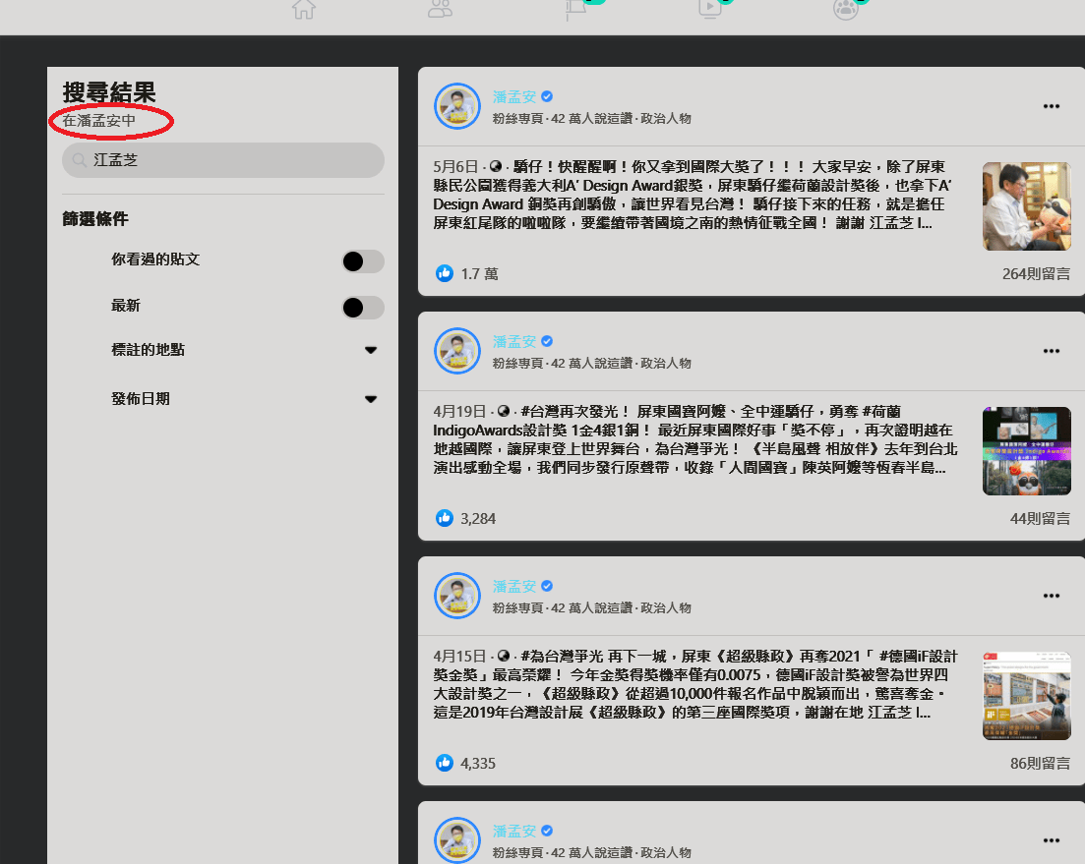Screen dimensions: 1085x864
Task: Open the 4月15日 iF設計獎 post thumbnail
Action: (x=1027, y=695)
